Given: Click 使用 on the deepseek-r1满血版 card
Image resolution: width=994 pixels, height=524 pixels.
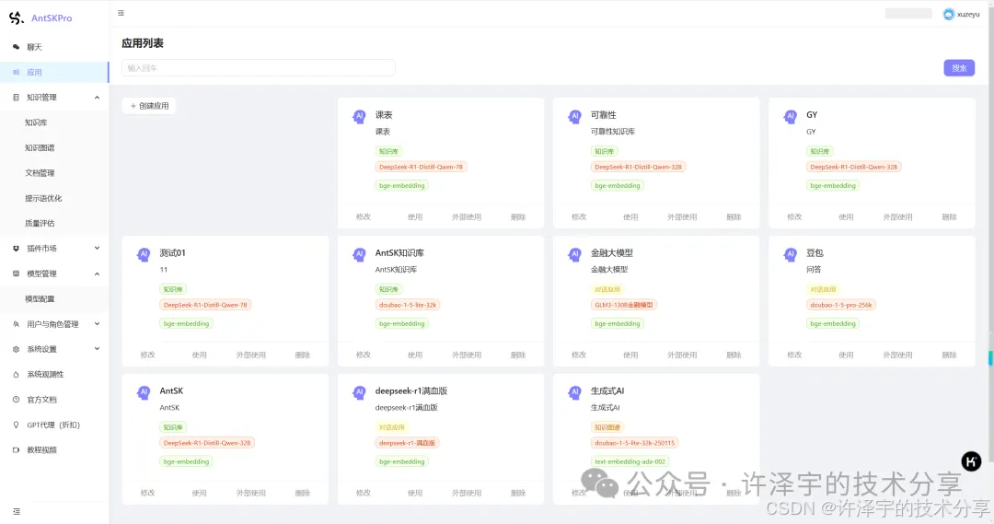Looking at the screenshot, I should pyautogui.click(x=414, y=493).
